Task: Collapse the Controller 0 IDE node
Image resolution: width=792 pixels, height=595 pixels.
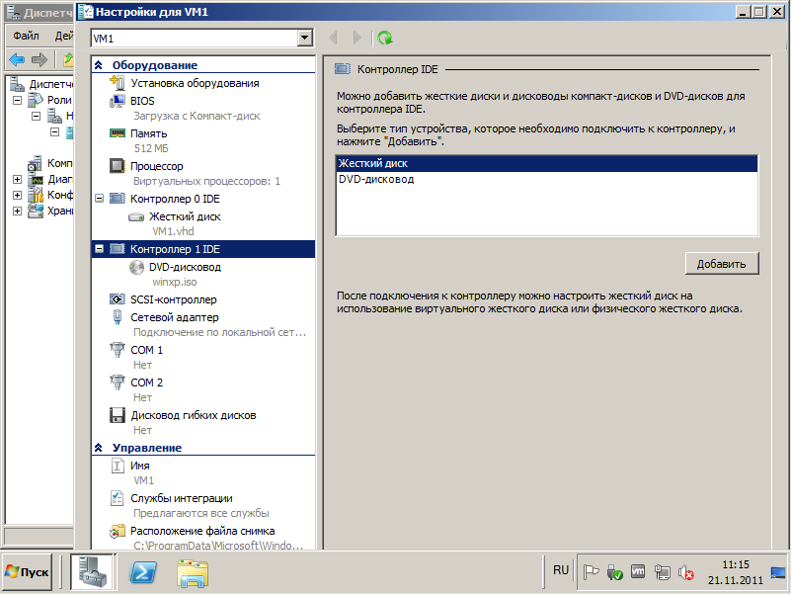Action: pyautogui.click(x=99, y=198)
